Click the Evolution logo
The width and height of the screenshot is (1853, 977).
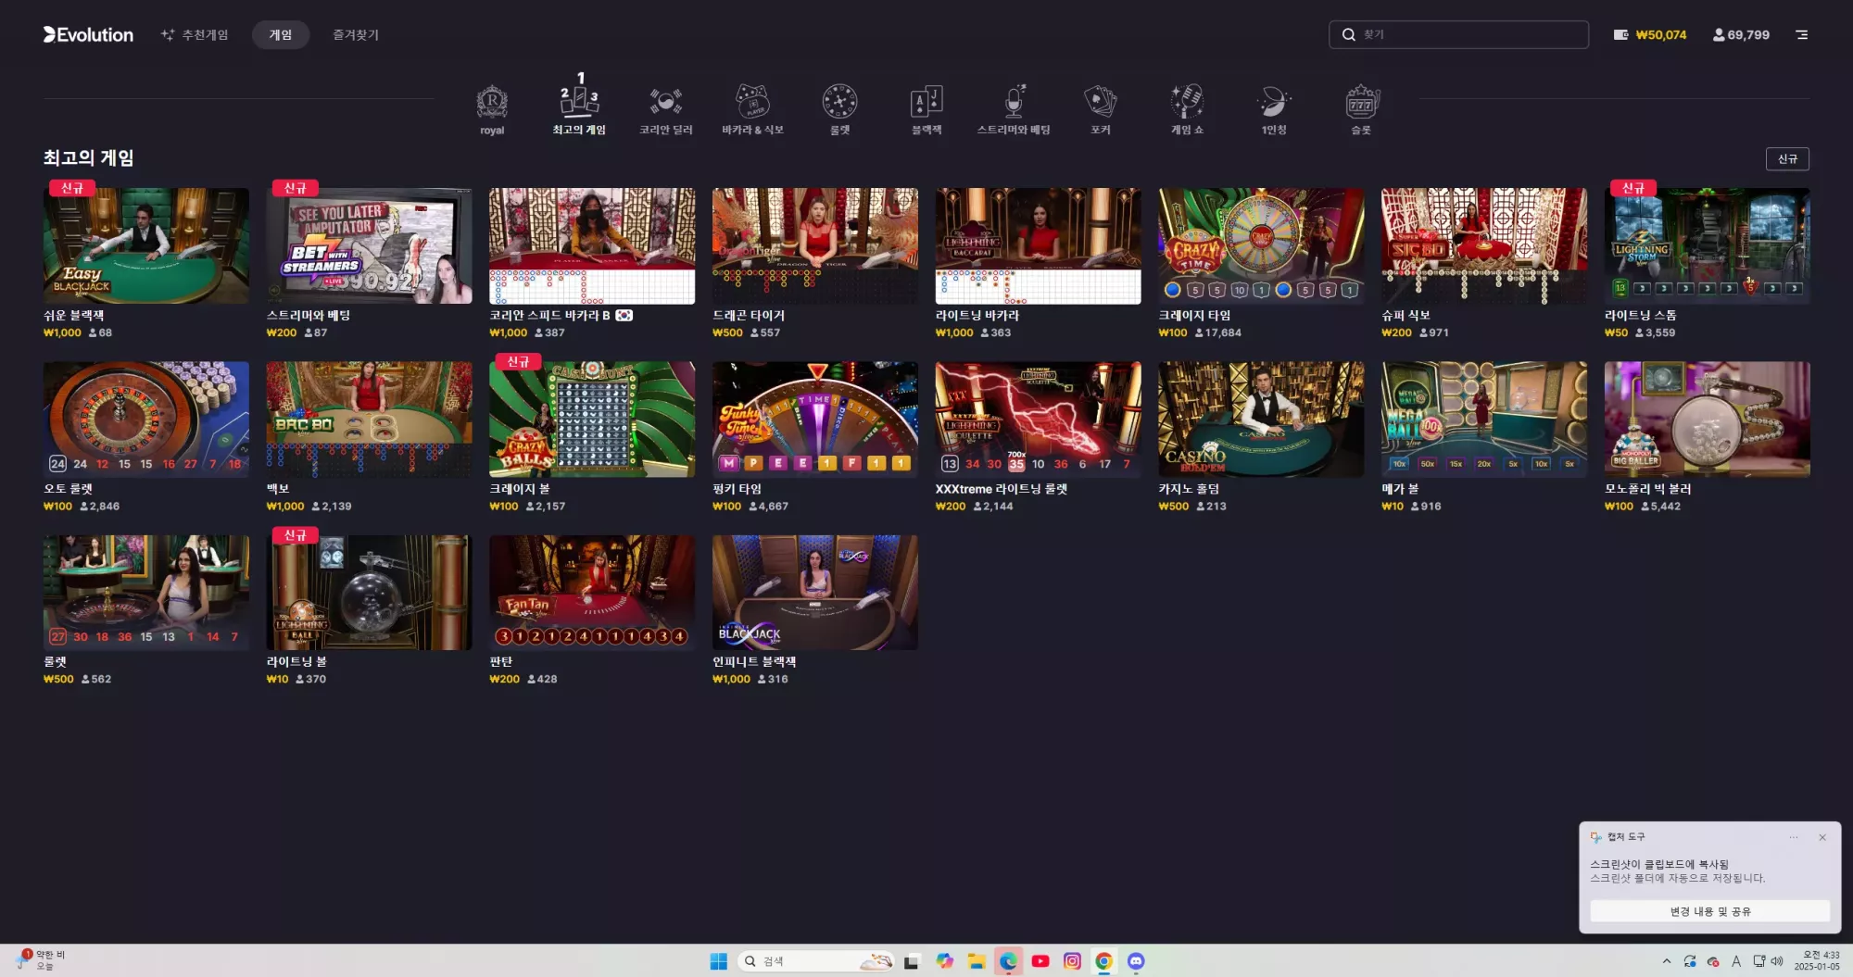coord(88,34)
